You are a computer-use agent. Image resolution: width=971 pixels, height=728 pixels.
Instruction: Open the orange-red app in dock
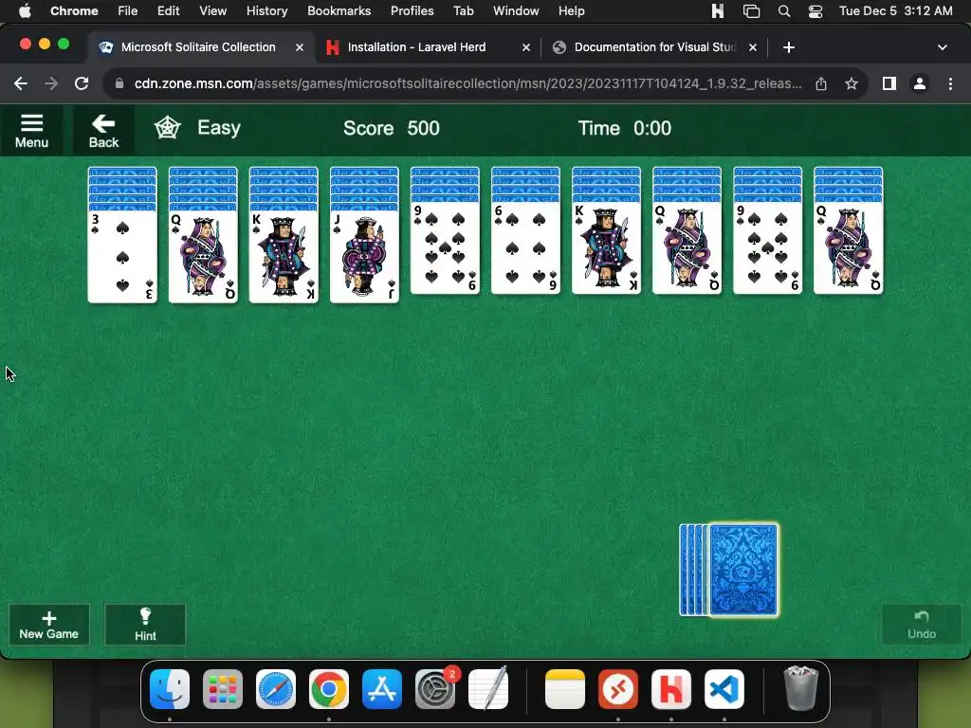click(x=618, y=689)
